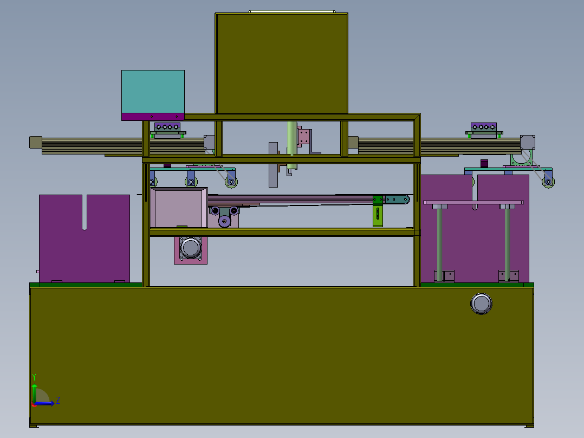This screenshot has height=438, width=584.
Task: Select the small gear under the conveyor
Action: (224, 221)
